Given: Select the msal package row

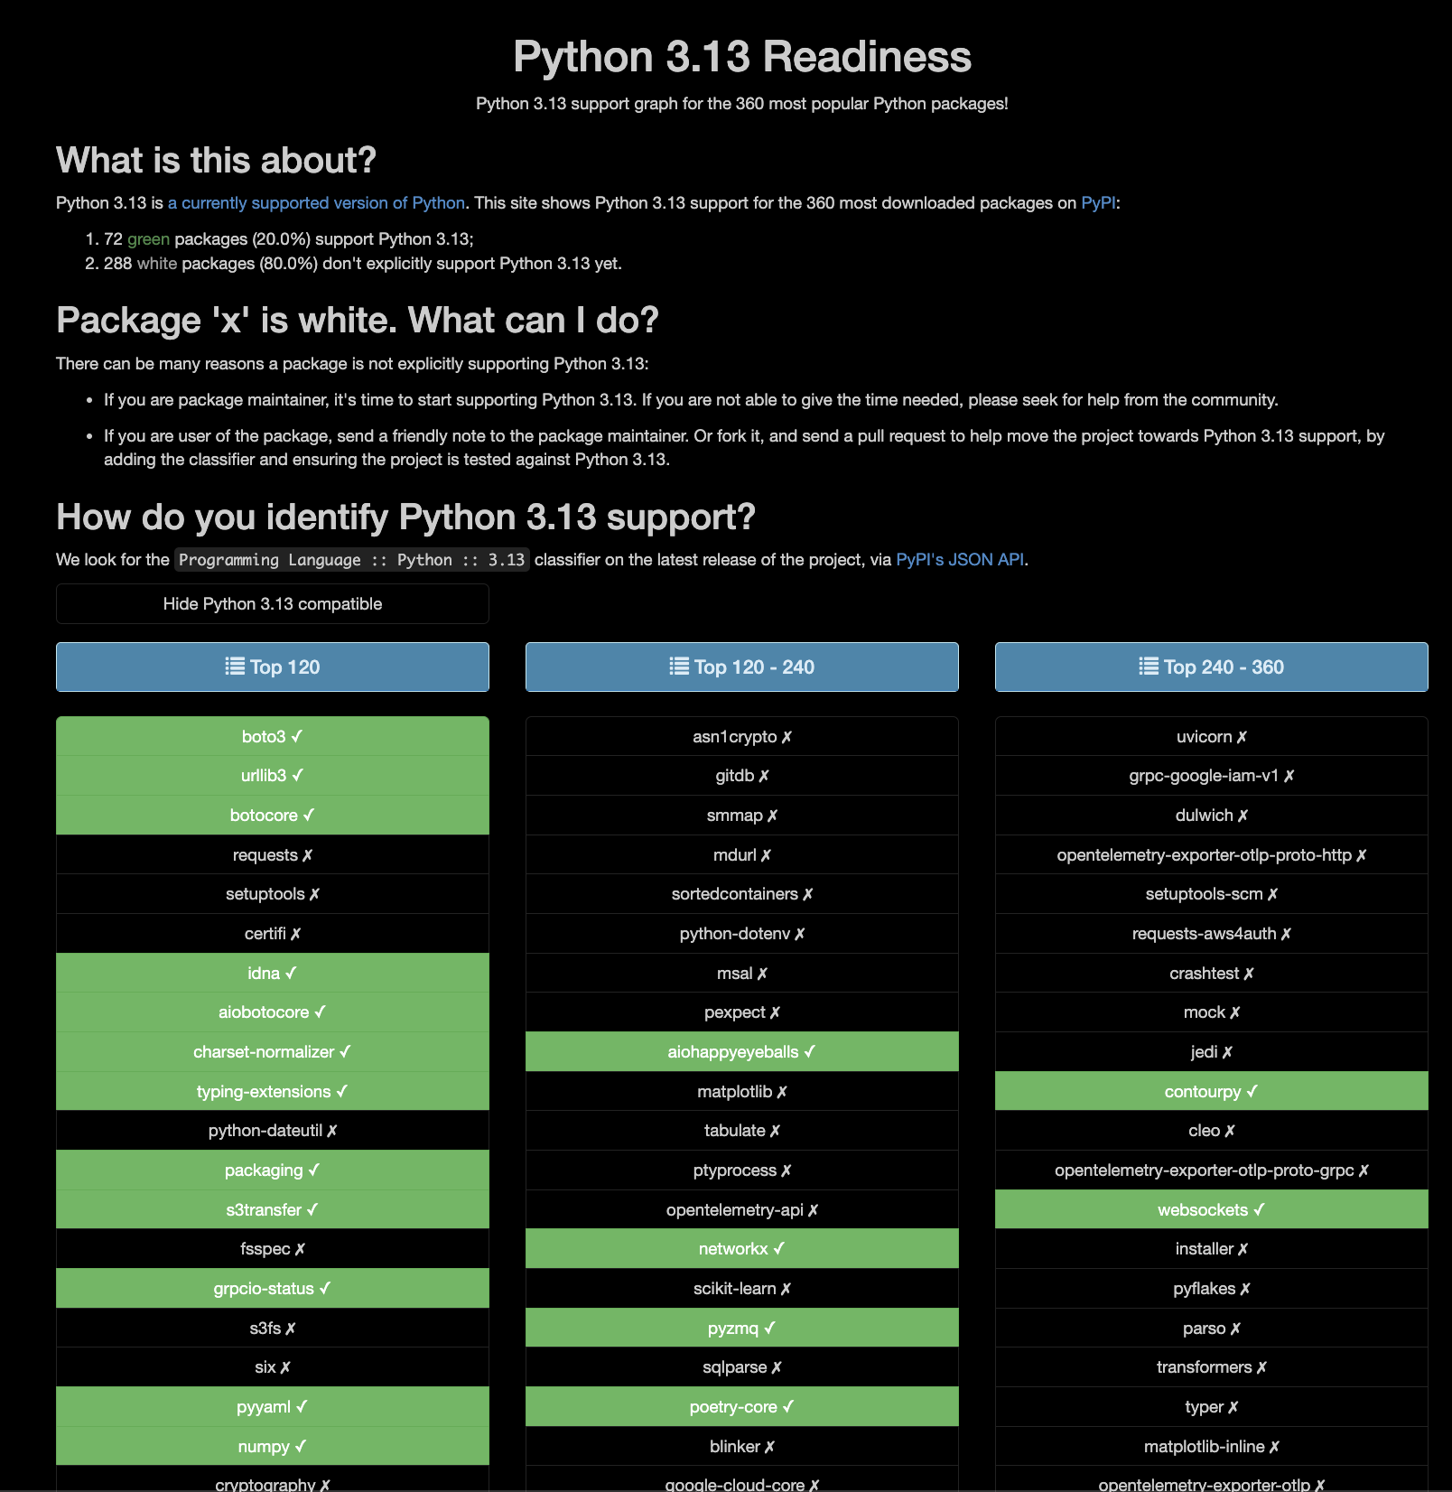Looking at the screenshot, I should point(742,973).
